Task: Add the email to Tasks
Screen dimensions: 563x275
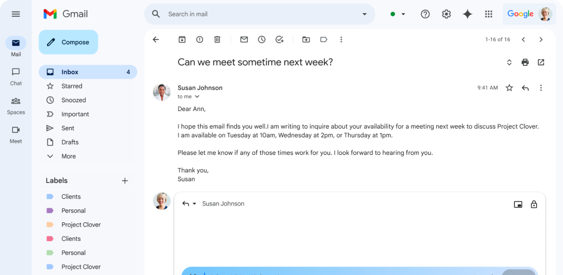Action: [x=280, y=40]
